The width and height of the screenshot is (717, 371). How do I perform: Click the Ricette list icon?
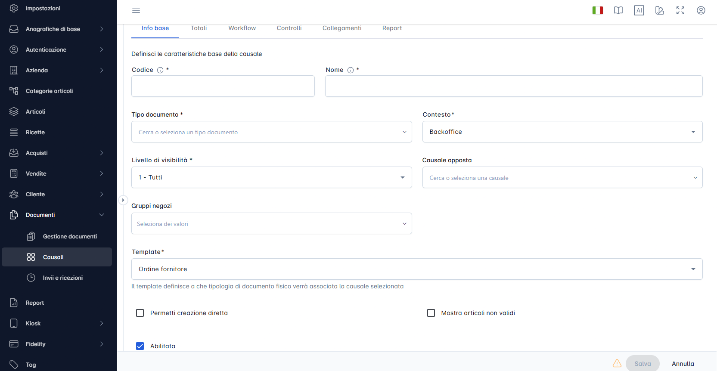click(14, 132)
